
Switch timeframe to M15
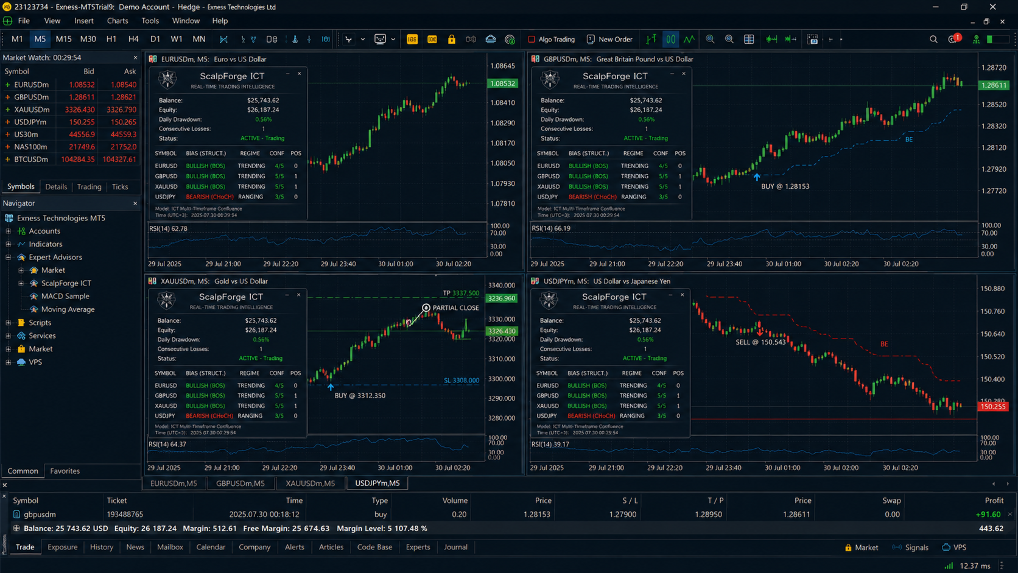tap(63, 39)
